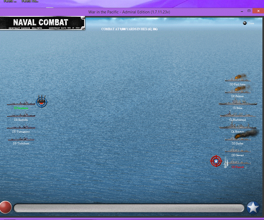Click the DD Yamagumo name label
The image size is (264, 220).
pyautogui.click(x=21, y=132)
